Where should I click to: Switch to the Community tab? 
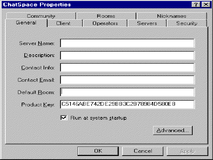pos(41,16)
